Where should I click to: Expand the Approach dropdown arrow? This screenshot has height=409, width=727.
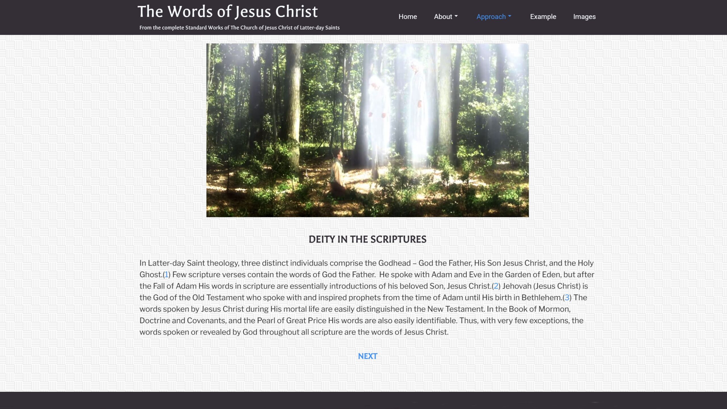pyautogui.click(x=509, y=16)
